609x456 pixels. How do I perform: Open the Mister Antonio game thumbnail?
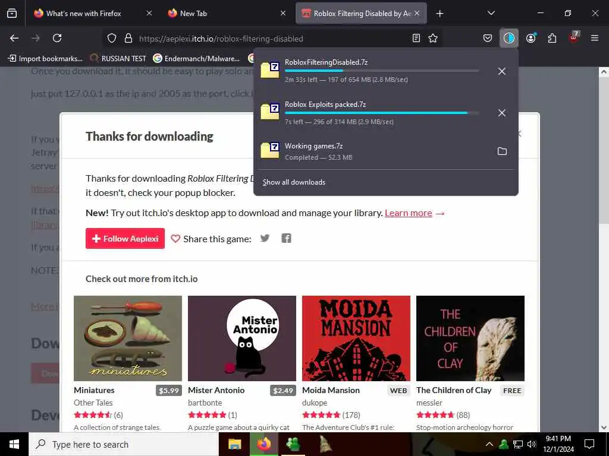click(x=242, y=338)
